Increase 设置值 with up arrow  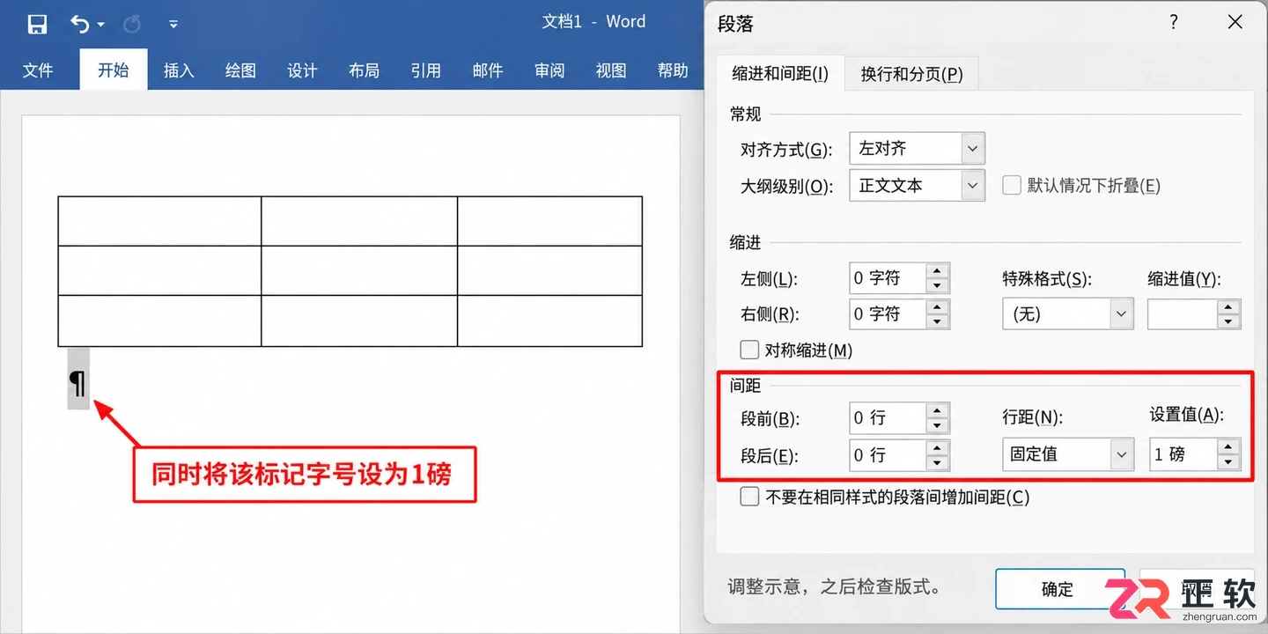pyautogui.click(x=1228, y=447)
